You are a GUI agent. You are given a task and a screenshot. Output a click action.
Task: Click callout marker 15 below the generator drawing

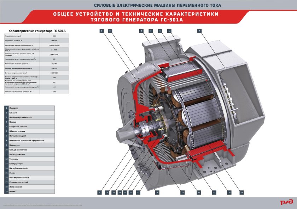182,192
